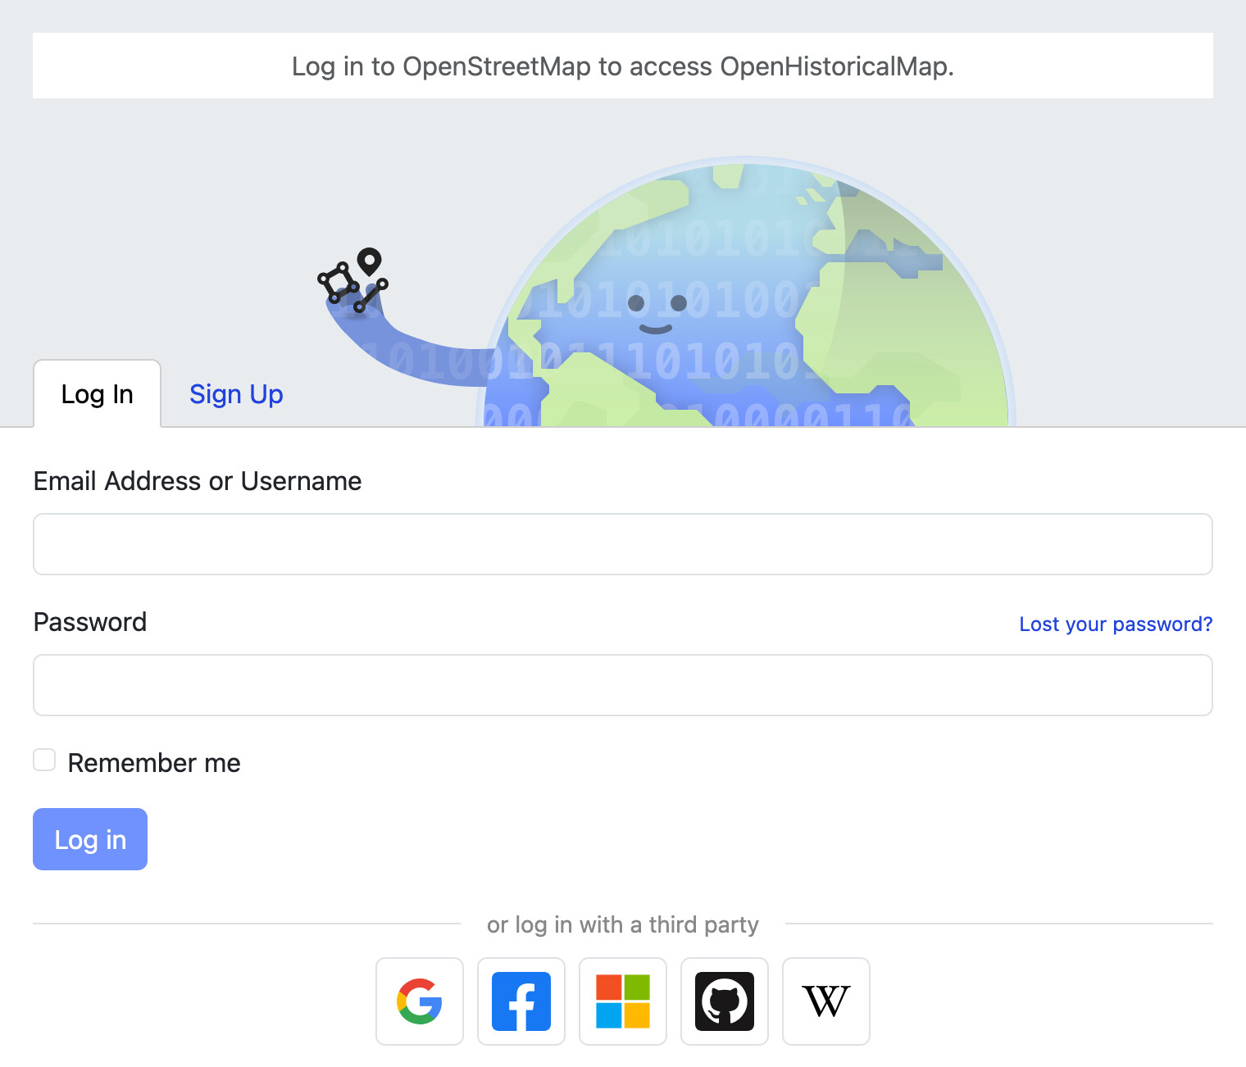Click the map pin marker icon

[x=370, y=261]
